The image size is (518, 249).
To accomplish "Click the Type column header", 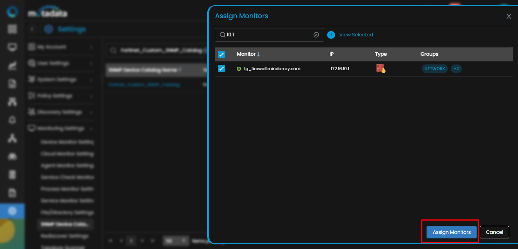I will (x=381, y=54).
